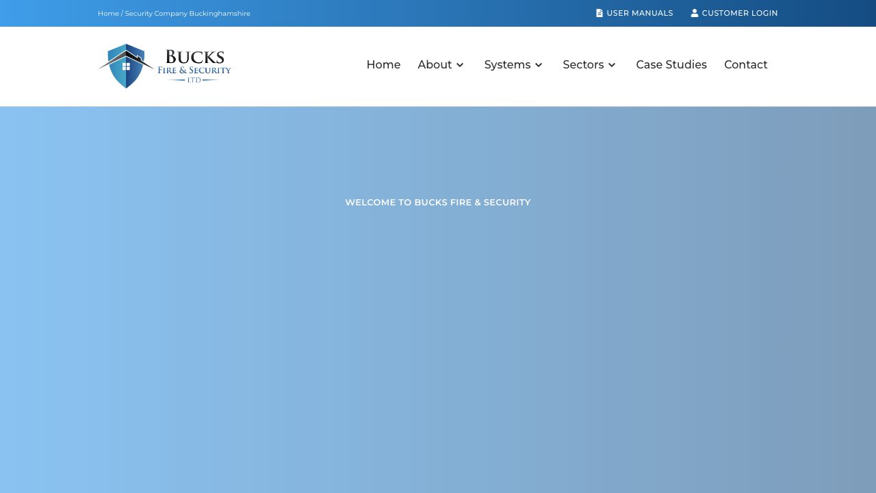Expand the Sectors dropdown chevron

click(x=612, y=65)
